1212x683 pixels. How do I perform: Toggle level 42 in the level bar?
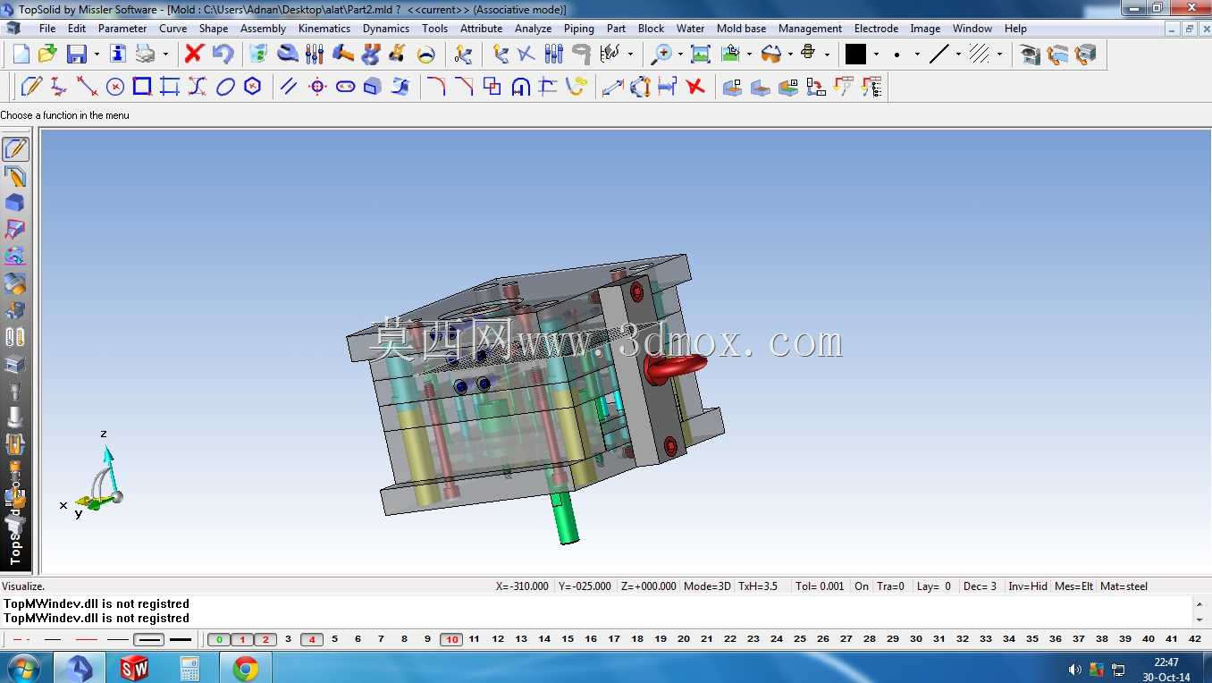point(1195,639)
